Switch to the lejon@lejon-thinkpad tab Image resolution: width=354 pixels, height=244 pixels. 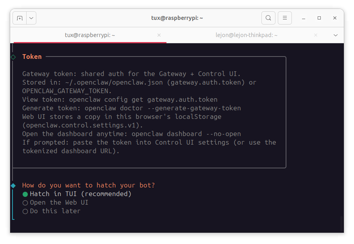coord(246,35)
